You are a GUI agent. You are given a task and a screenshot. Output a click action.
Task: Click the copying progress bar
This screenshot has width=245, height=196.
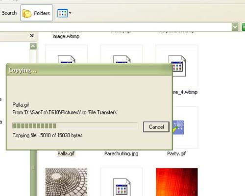[75, 126]
